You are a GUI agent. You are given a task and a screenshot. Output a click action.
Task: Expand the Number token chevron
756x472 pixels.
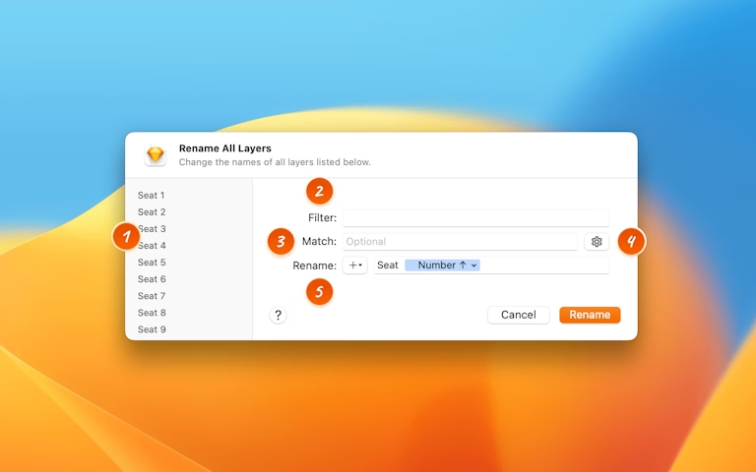(x=473, y=265)
